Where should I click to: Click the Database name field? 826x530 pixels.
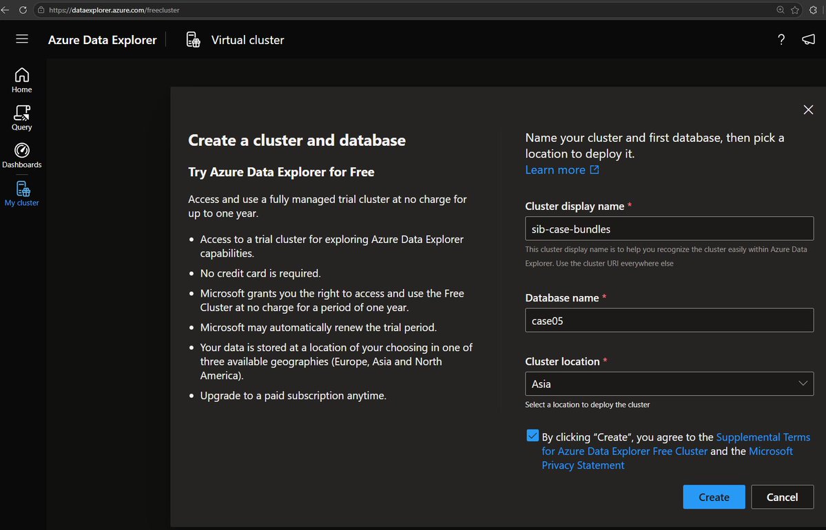(669, 321)
